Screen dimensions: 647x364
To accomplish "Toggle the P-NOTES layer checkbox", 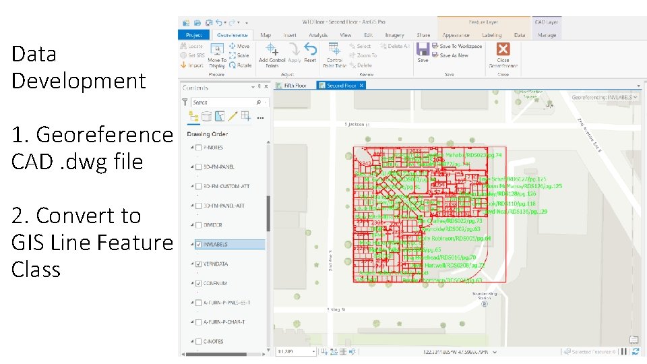I will pos(198,148).
